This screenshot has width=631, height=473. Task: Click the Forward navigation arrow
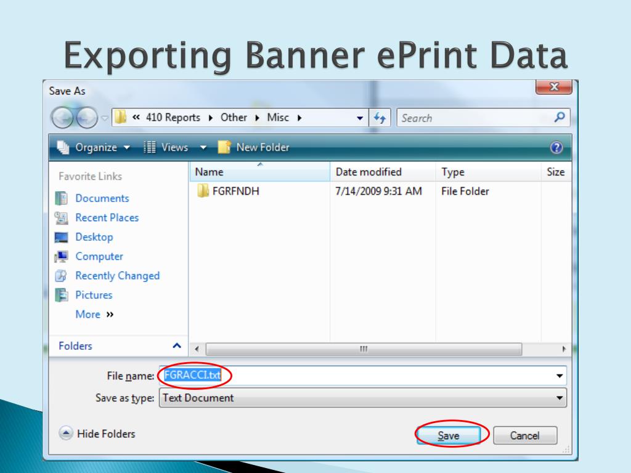click(87, 118)
